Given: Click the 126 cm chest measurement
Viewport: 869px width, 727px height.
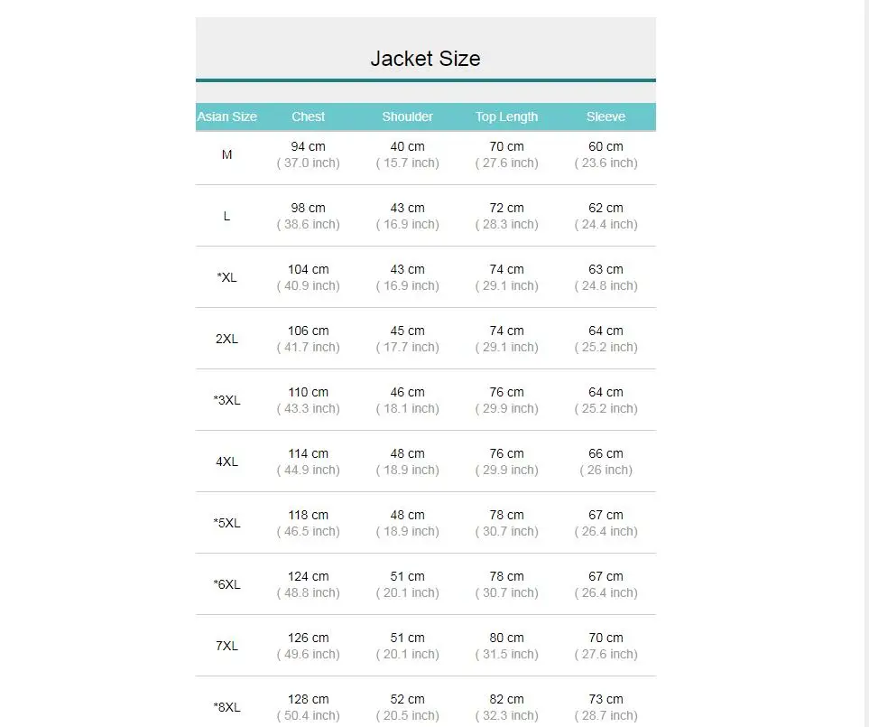Looking at the screenshot, I should point(308,638).
